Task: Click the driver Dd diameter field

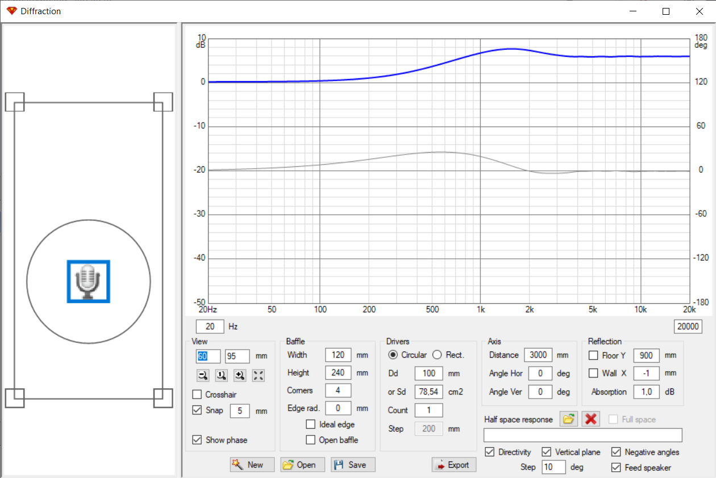Action: coord(428,374)
